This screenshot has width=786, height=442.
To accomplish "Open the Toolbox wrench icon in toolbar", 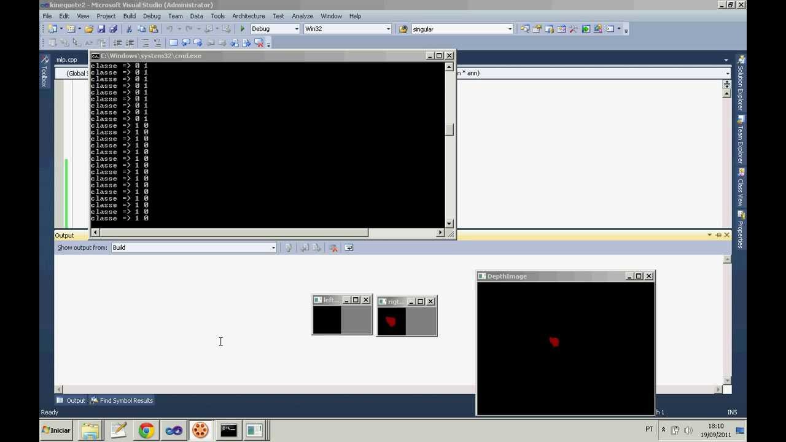I will point(573,29).
